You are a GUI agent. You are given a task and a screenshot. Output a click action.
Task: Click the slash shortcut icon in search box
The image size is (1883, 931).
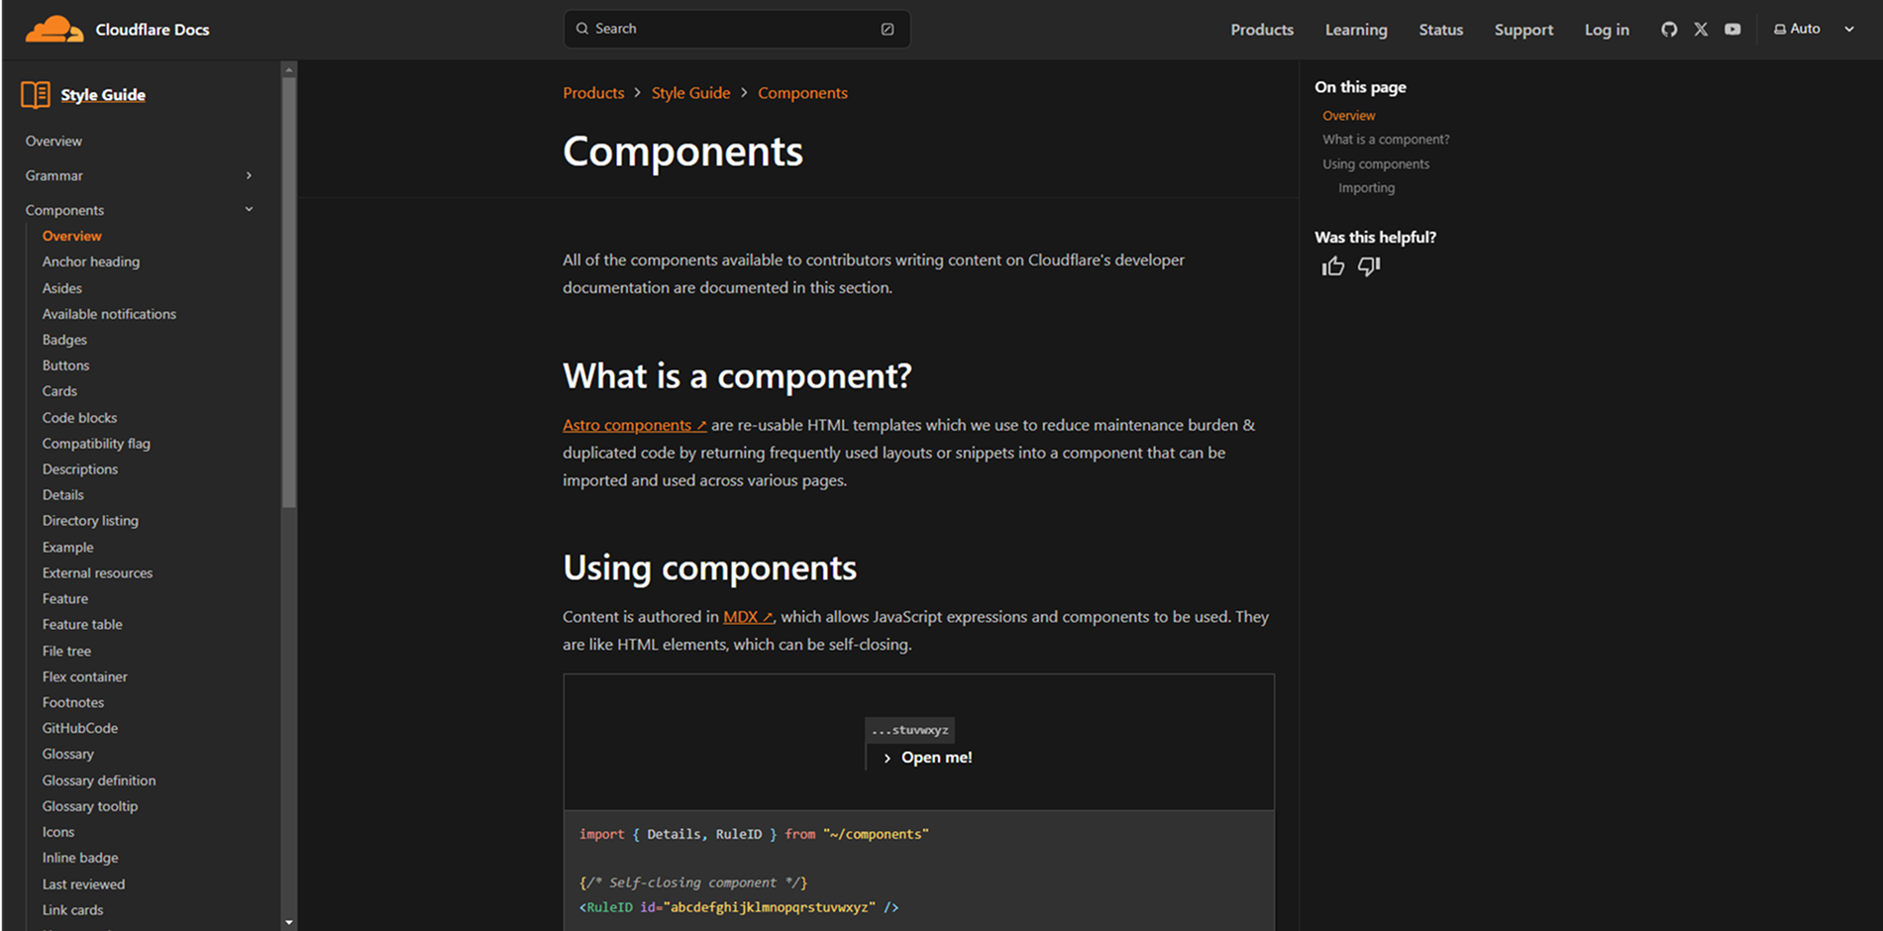click(888, 29)
